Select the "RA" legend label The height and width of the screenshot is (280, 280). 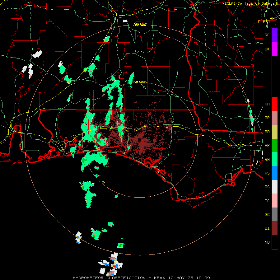click(x=267, y=160)
